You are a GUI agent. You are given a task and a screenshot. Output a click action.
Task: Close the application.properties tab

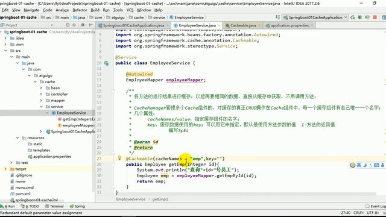[x=312, y=25]
